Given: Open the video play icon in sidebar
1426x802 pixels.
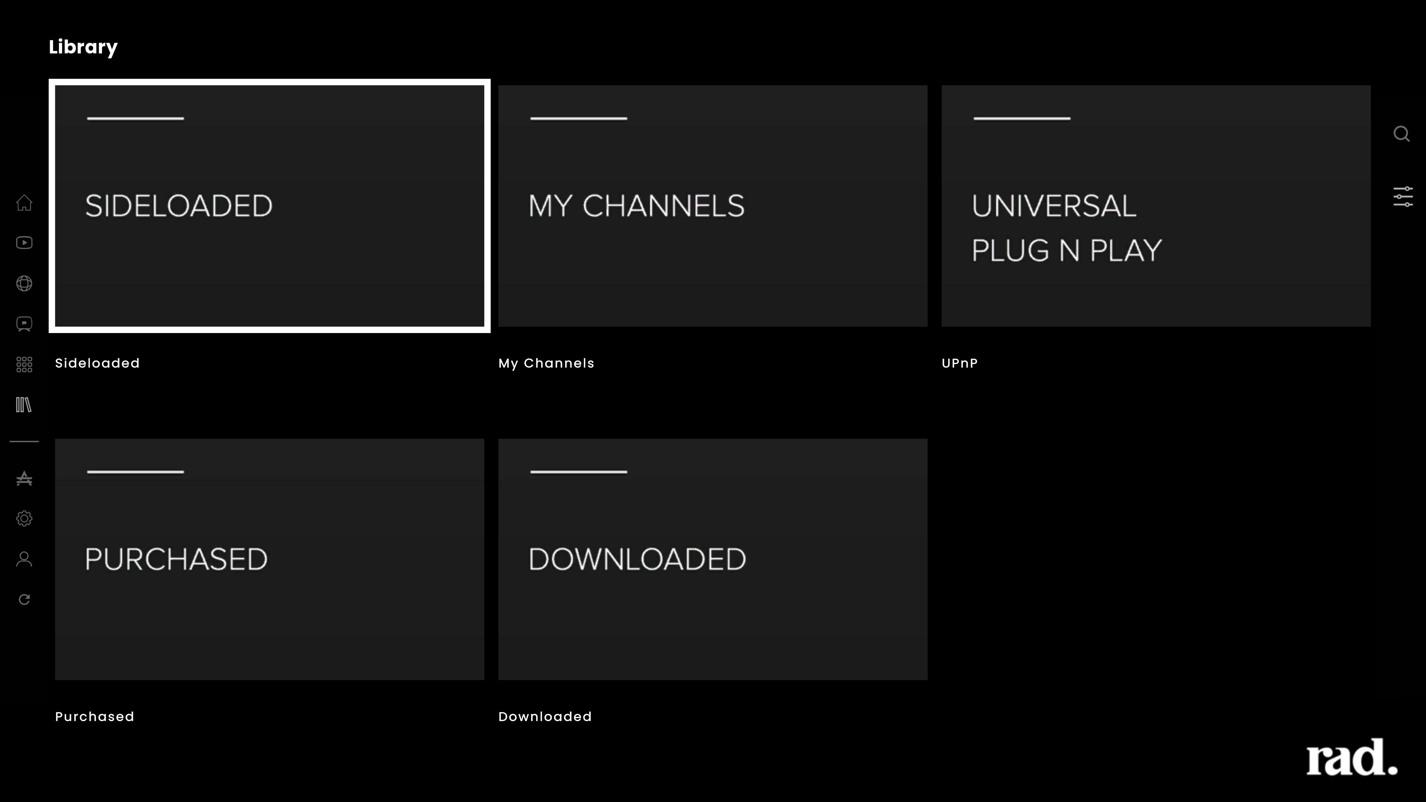Looking at the screenshot, I should 24,243.
